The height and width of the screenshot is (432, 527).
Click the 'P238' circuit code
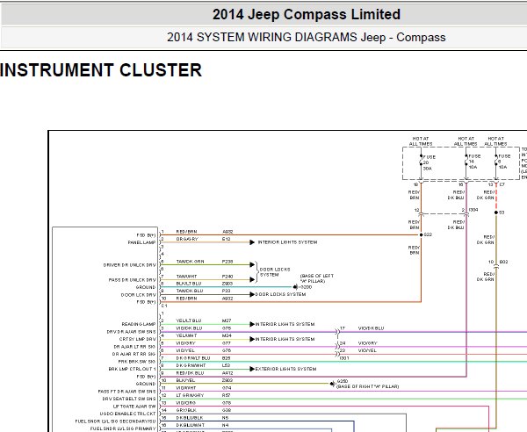[x=227, y=262]
